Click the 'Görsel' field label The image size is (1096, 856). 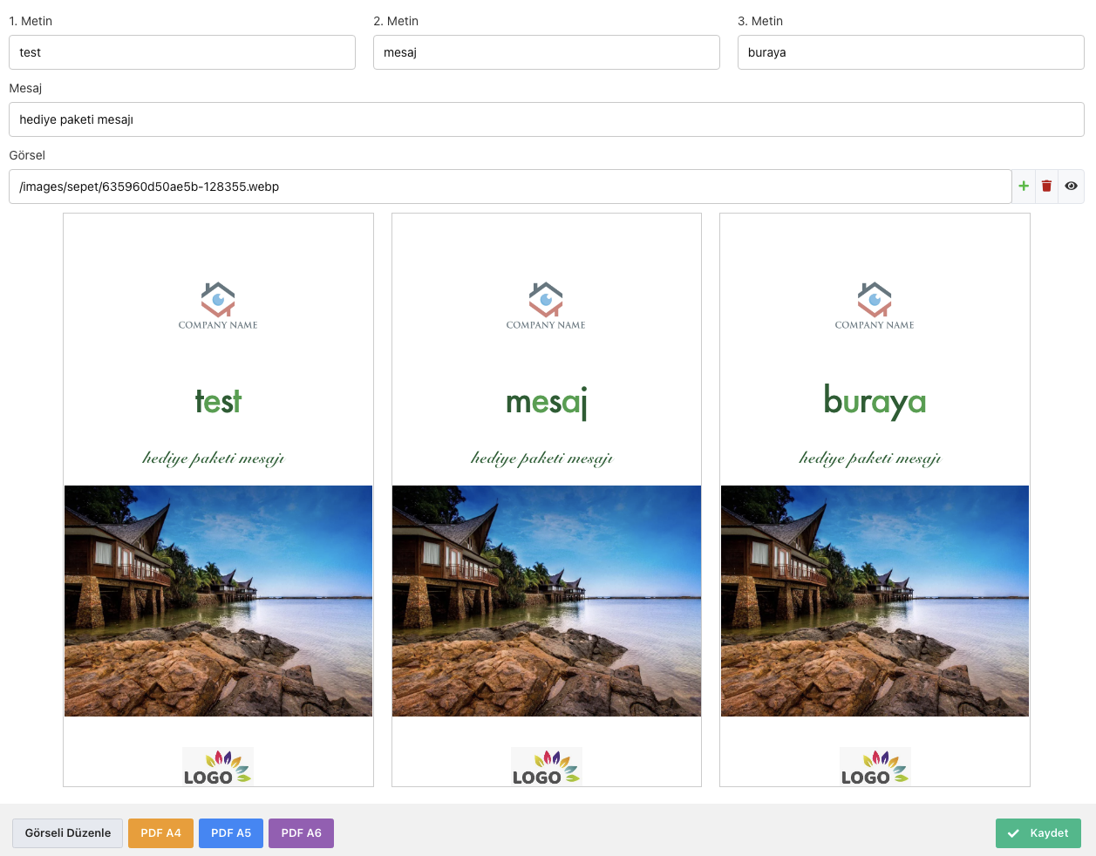coord(27,155)
